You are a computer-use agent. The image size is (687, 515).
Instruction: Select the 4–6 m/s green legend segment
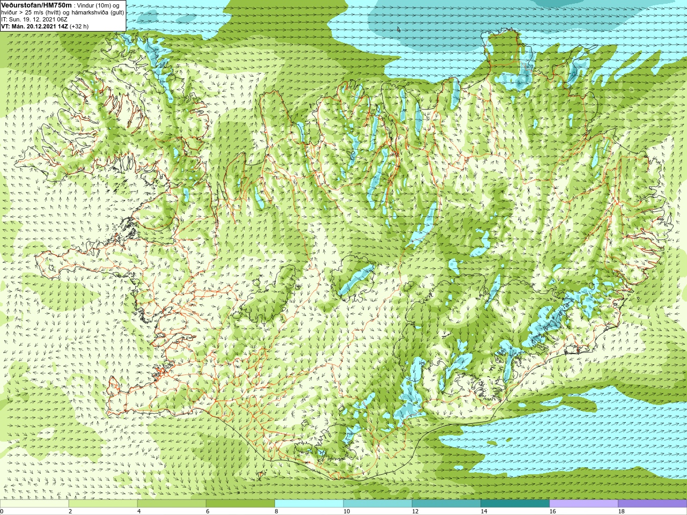pyautogui.click(x=172, y=504)
